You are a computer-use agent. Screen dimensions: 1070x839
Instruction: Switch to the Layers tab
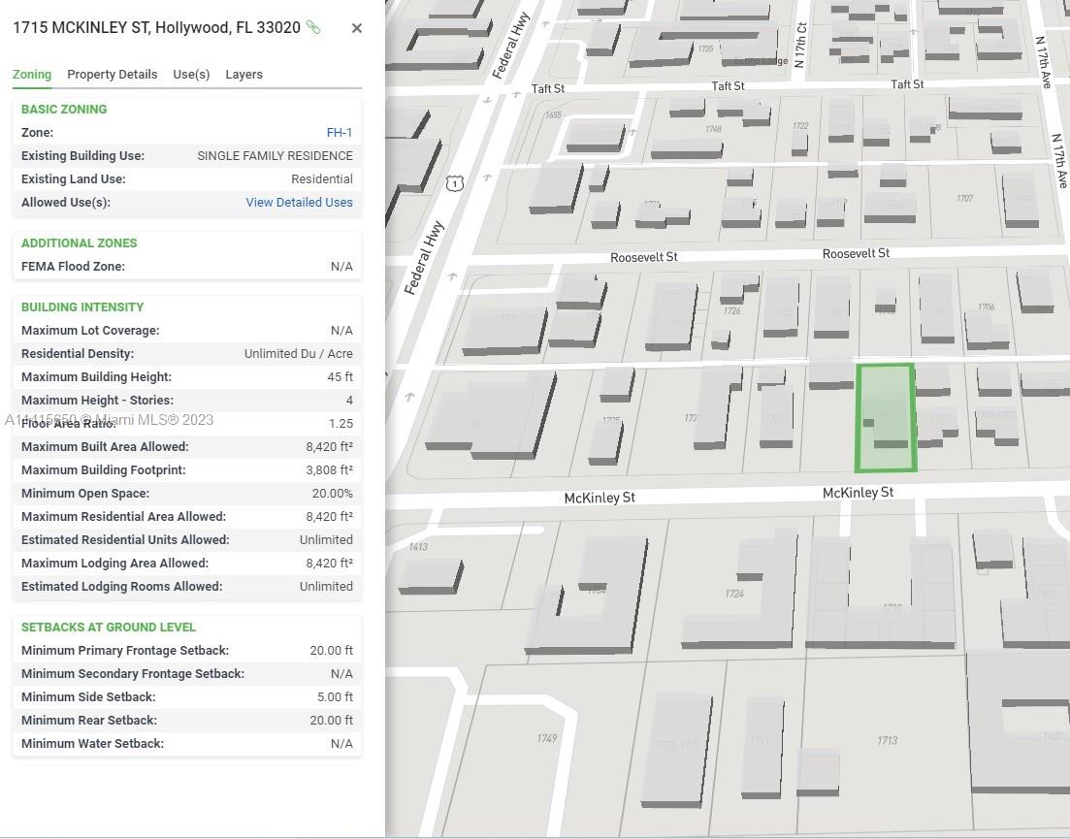243,75
